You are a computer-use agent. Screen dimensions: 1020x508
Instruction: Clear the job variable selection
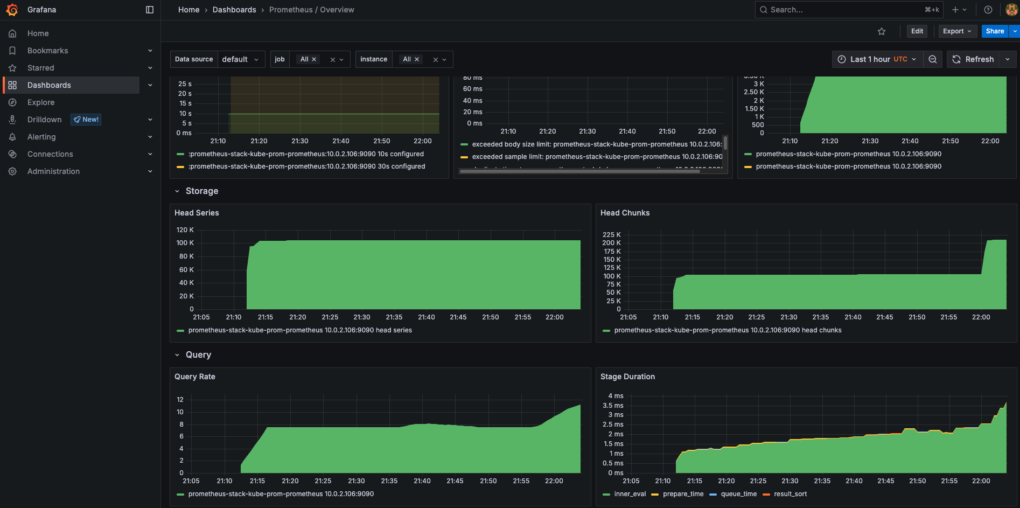(333, 60)
